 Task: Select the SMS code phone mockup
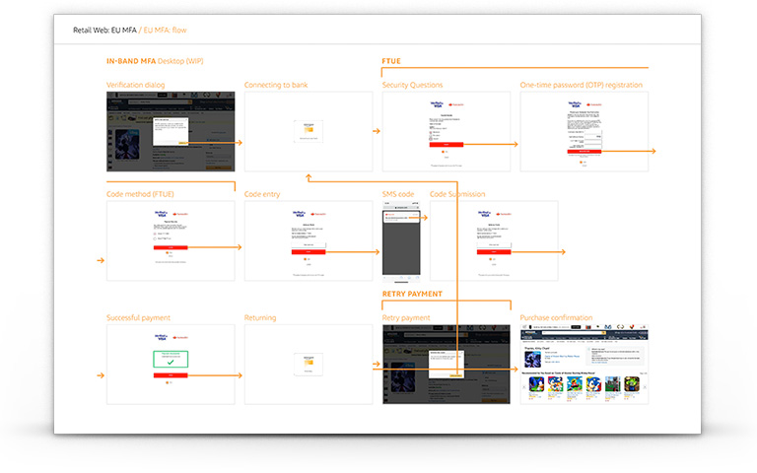click(401, 241)
